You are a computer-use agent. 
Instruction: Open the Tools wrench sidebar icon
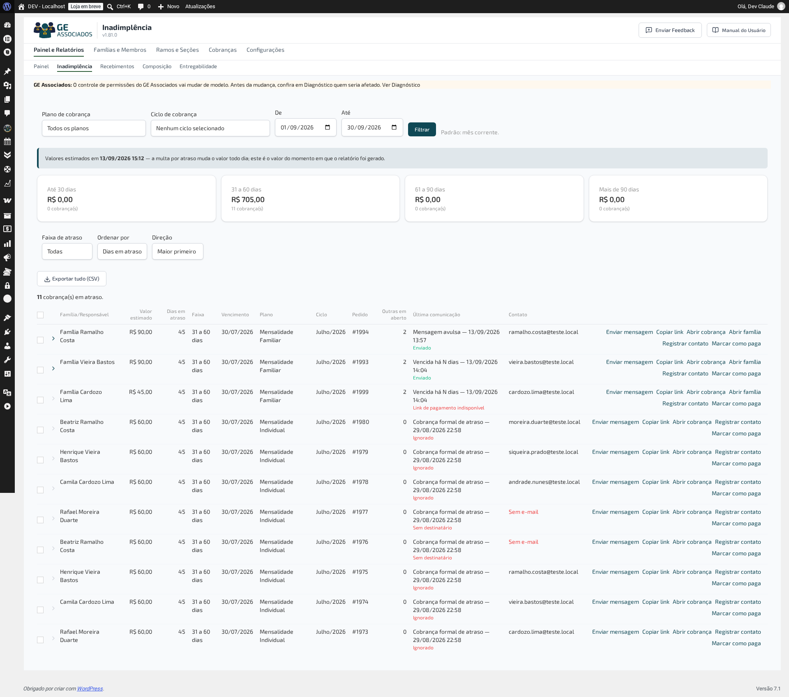point(7,360)
